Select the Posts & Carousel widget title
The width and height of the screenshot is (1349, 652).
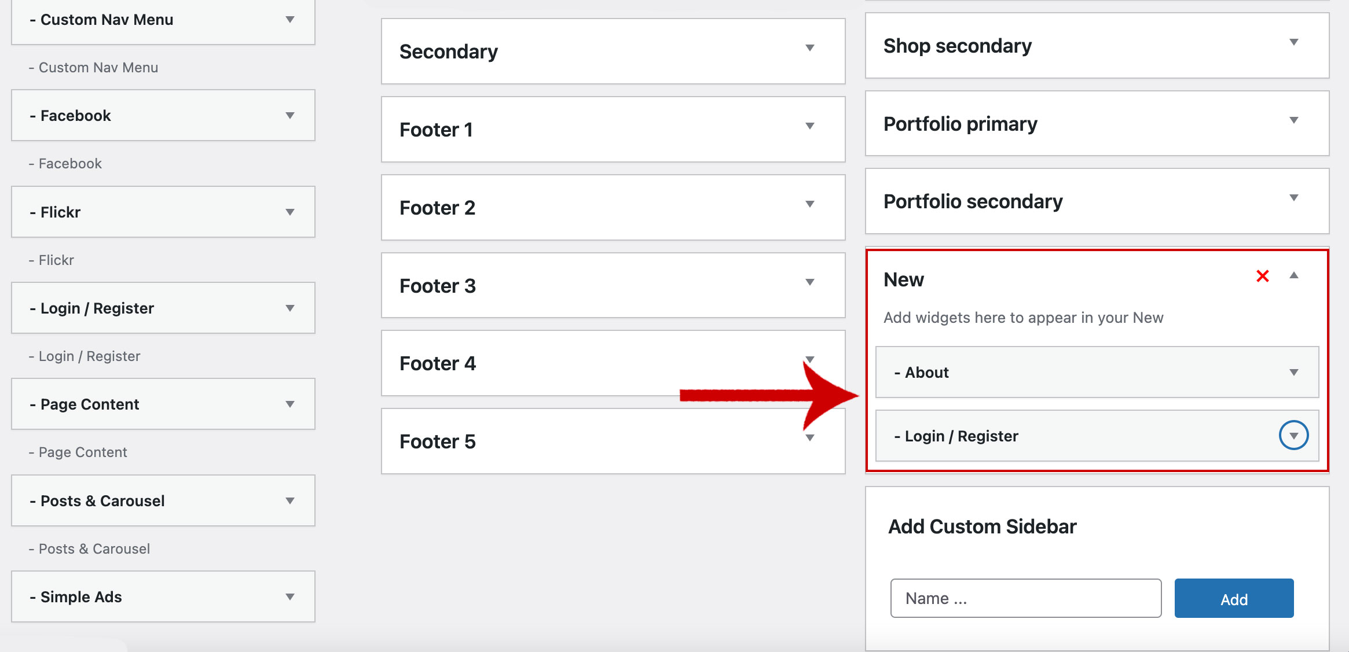[x=102, y=501]
